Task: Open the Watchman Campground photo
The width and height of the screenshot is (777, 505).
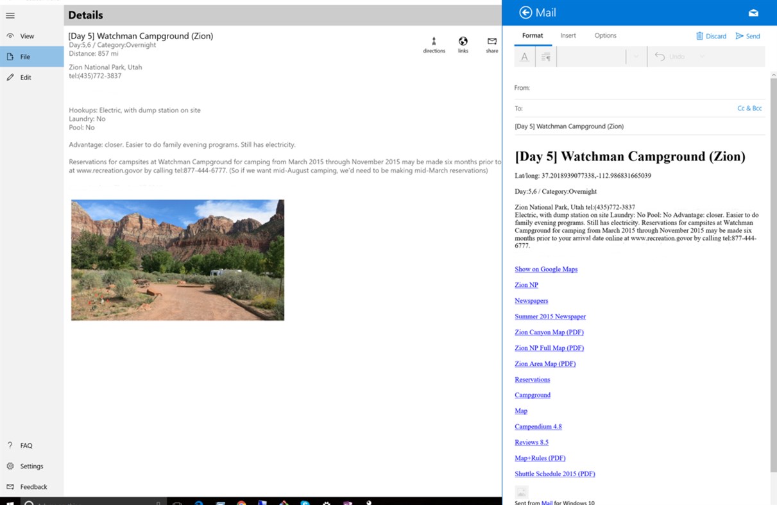Action: 178,260
